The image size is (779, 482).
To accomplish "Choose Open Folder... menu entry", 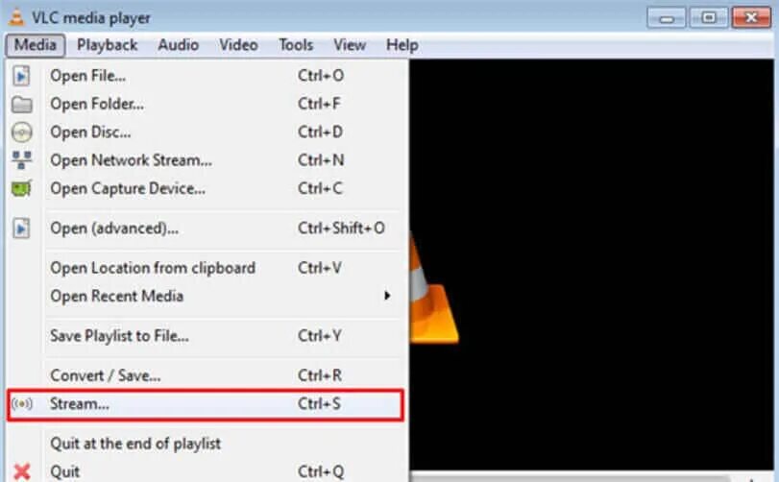I will [206, 105].
